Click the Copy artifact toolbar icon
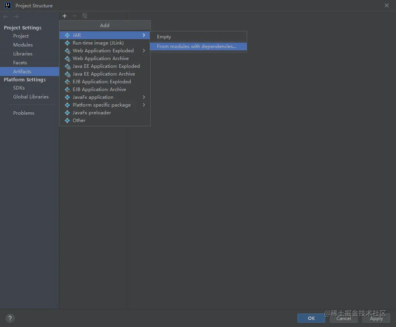 click(85, 16)
